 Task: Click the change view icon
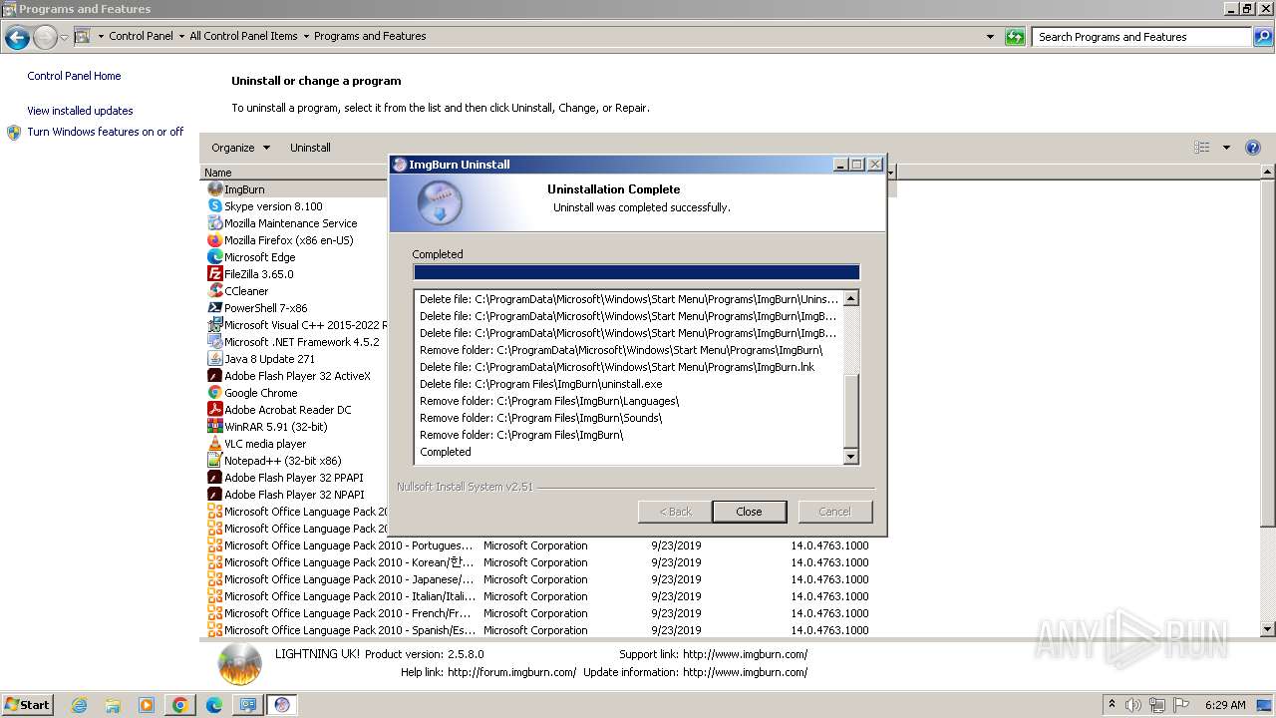point(1202,148)
